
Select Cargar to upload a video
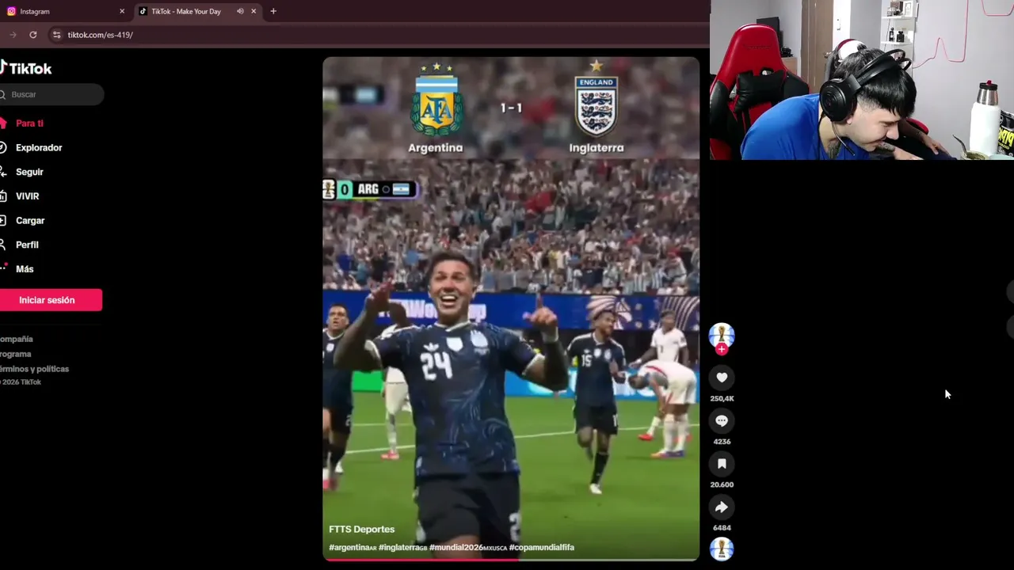(x=30, y=221)
